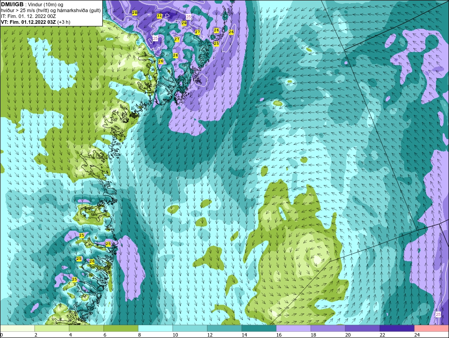This screenshot has height=338, width=449.
Task: Click the legend scale number '18'
Action: [313, 335]
